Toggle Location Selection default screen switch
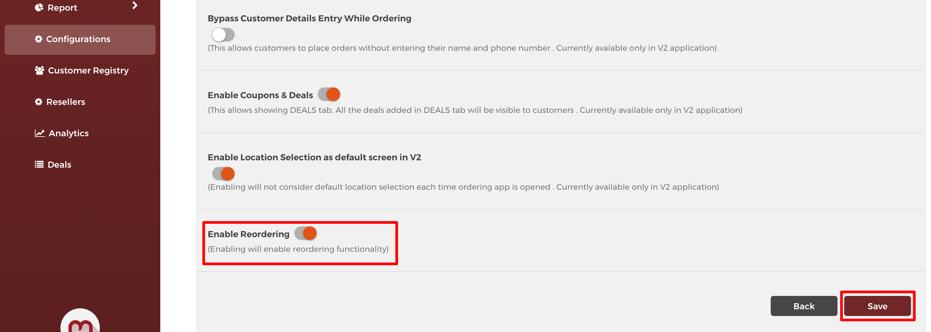Viewport: 931px width, 332px height. click(x=223, y=174)
